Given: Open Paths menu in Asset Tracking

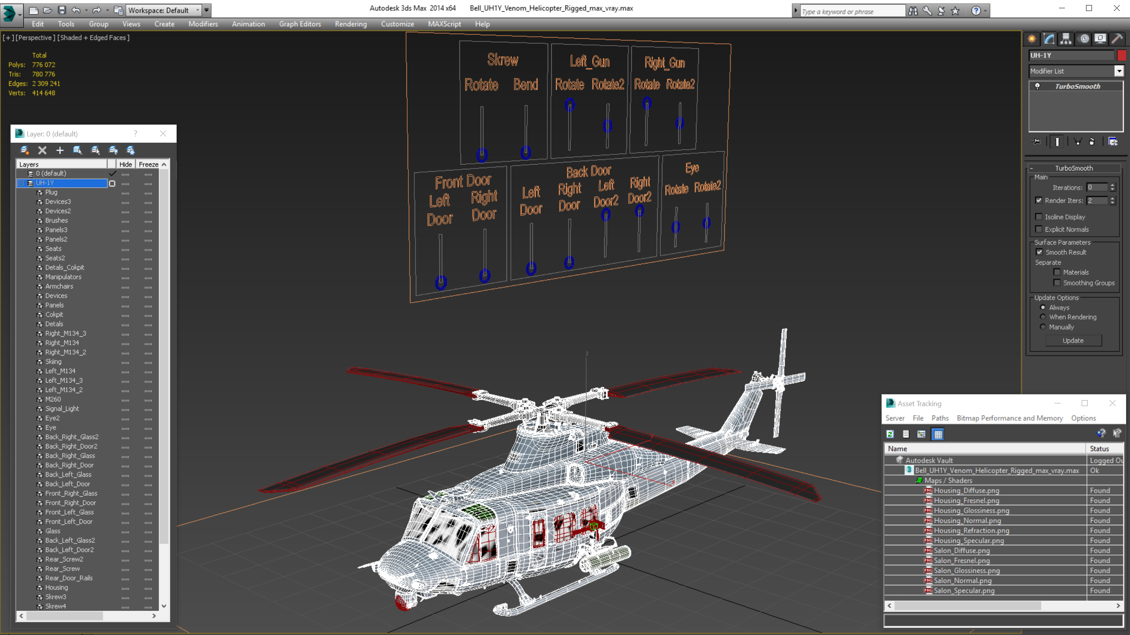Looking at the screenshot, I should coord(940,418).
